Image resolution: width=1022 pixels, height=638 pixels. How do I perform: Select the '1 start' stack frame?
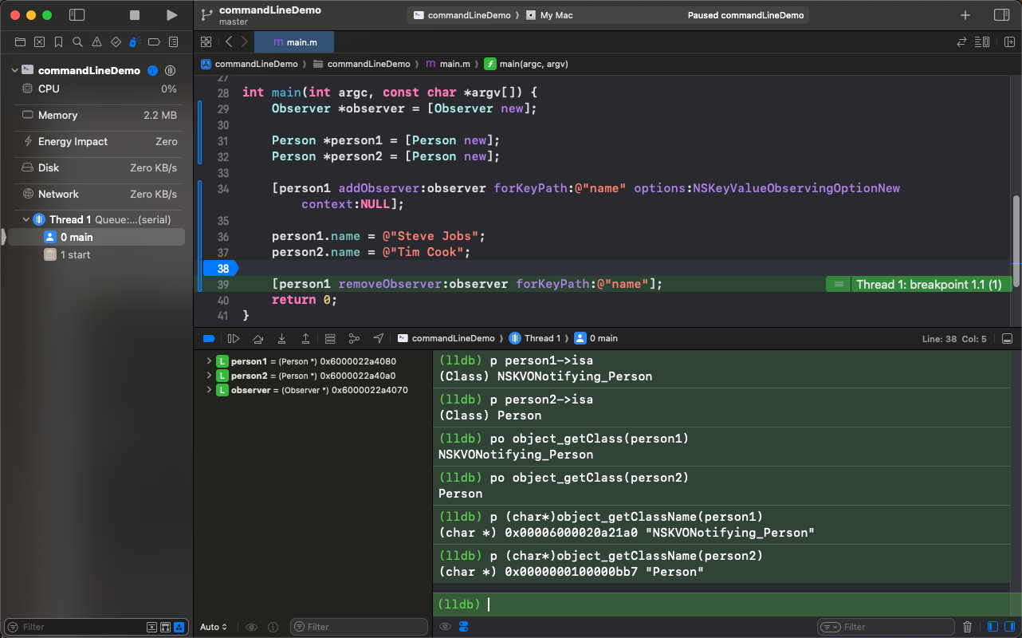tap(75, 255)
